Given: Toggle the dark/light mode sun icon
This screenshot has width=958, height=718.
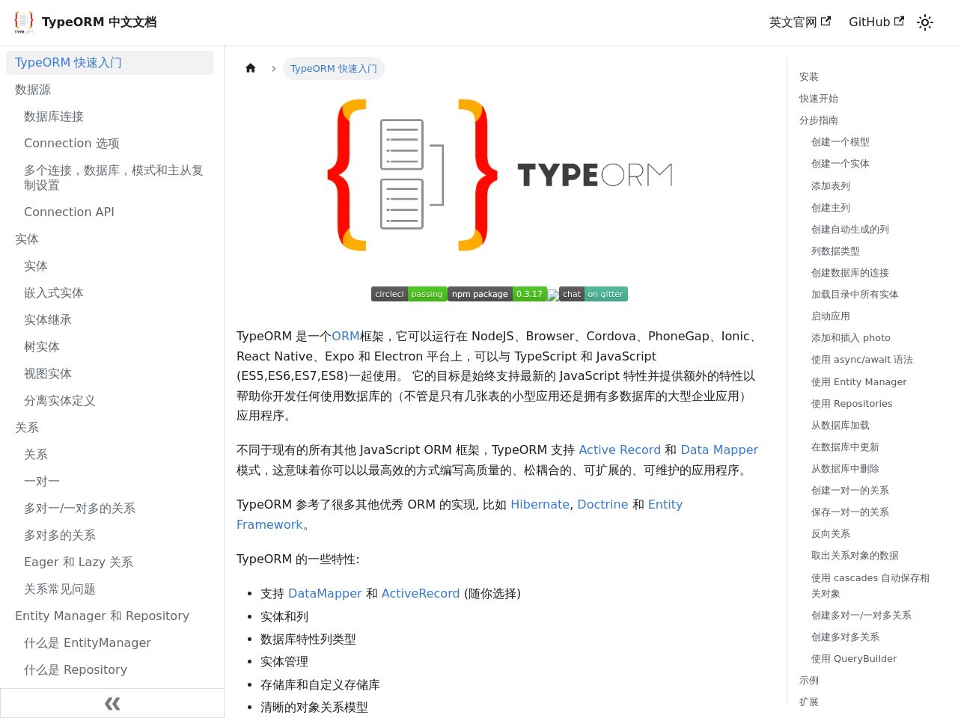Looking at the screenshot, I should [x=925, y=22].
